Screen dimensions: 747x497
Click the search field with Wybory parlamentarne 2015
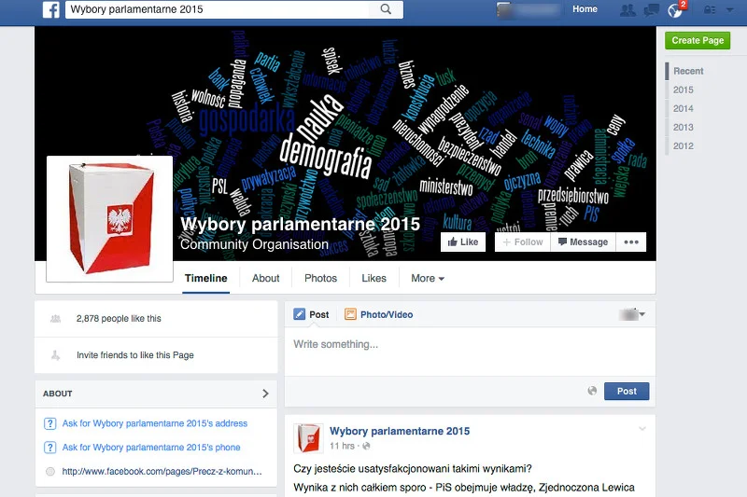pyautogui.click(x=234, y=9)
